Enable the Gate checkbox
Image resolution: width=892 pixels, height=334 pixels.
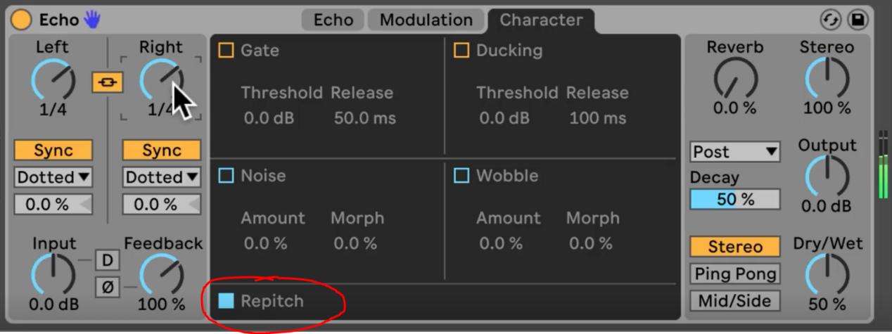226,51
